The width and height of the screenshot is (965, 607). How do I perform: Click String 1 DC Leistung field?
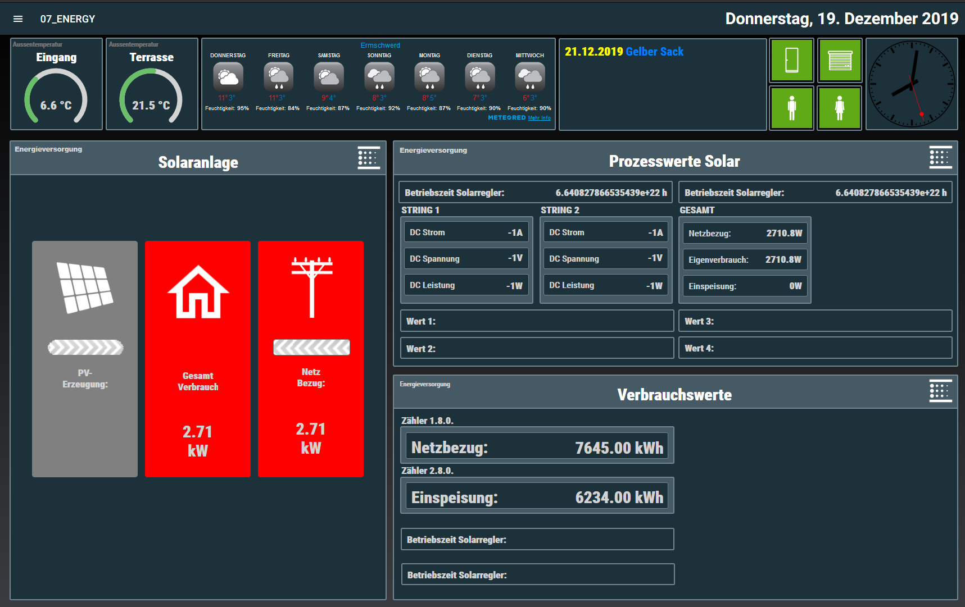tap(466, 285)
